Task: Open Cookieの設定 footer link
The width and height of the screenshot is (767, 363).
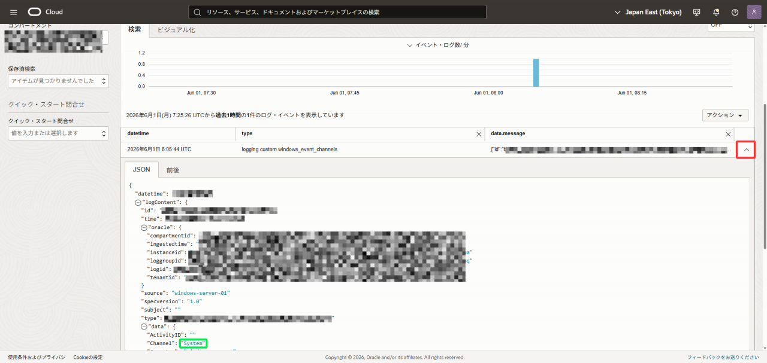Action: click(88, 357)
